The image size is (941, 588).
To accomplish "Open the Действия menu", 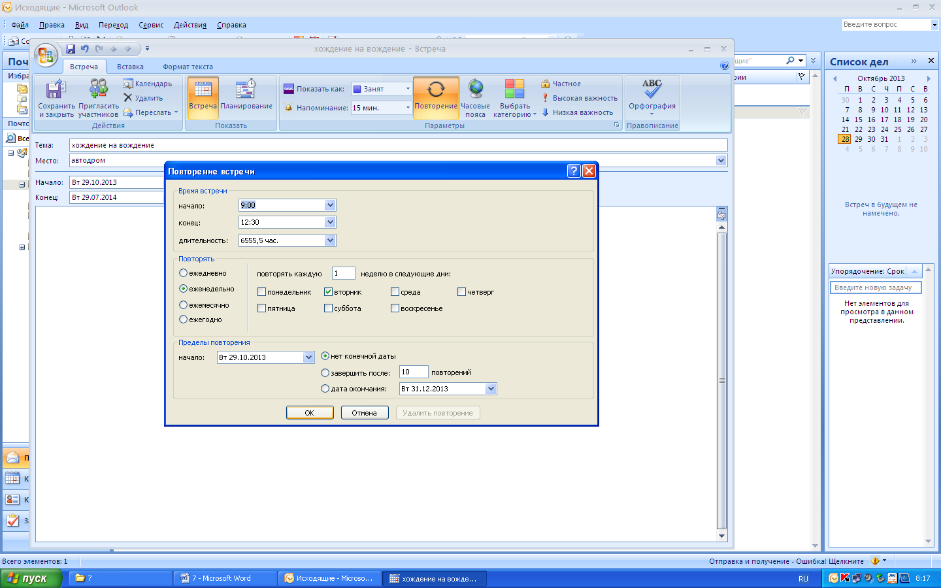I will tap(190, 25).
